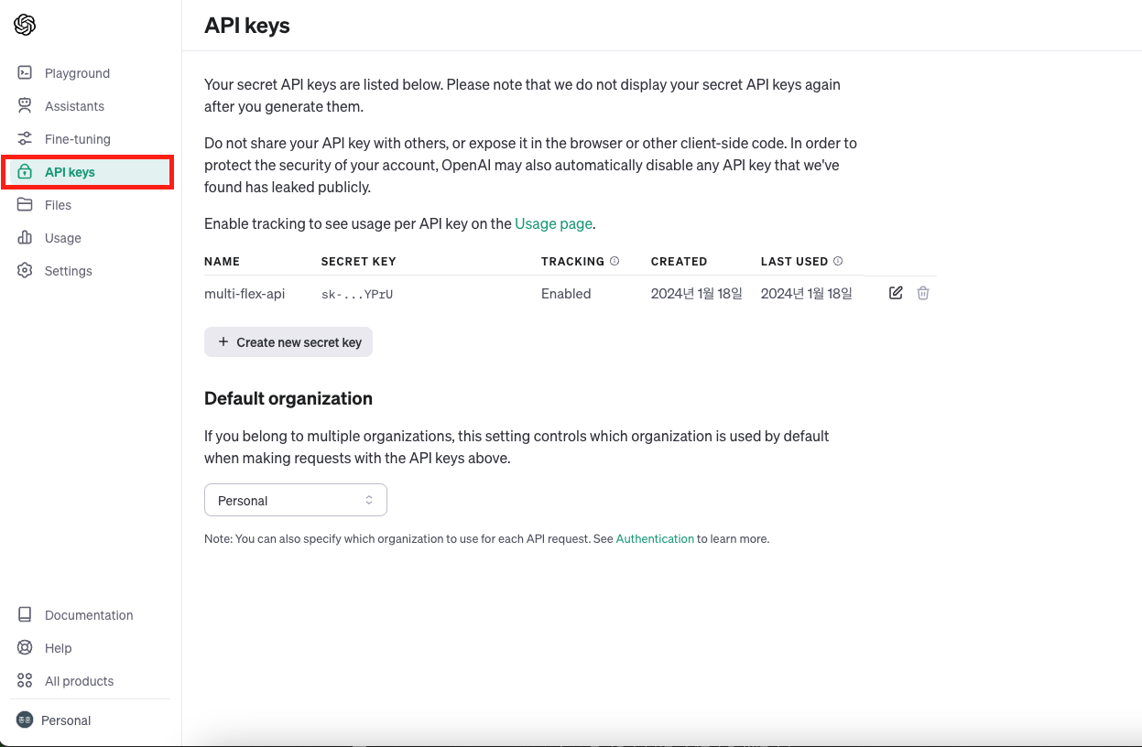The image size is (1142, 747).
Task: Edit the multi-flex-api key
Action: click(x=896, y=293)
